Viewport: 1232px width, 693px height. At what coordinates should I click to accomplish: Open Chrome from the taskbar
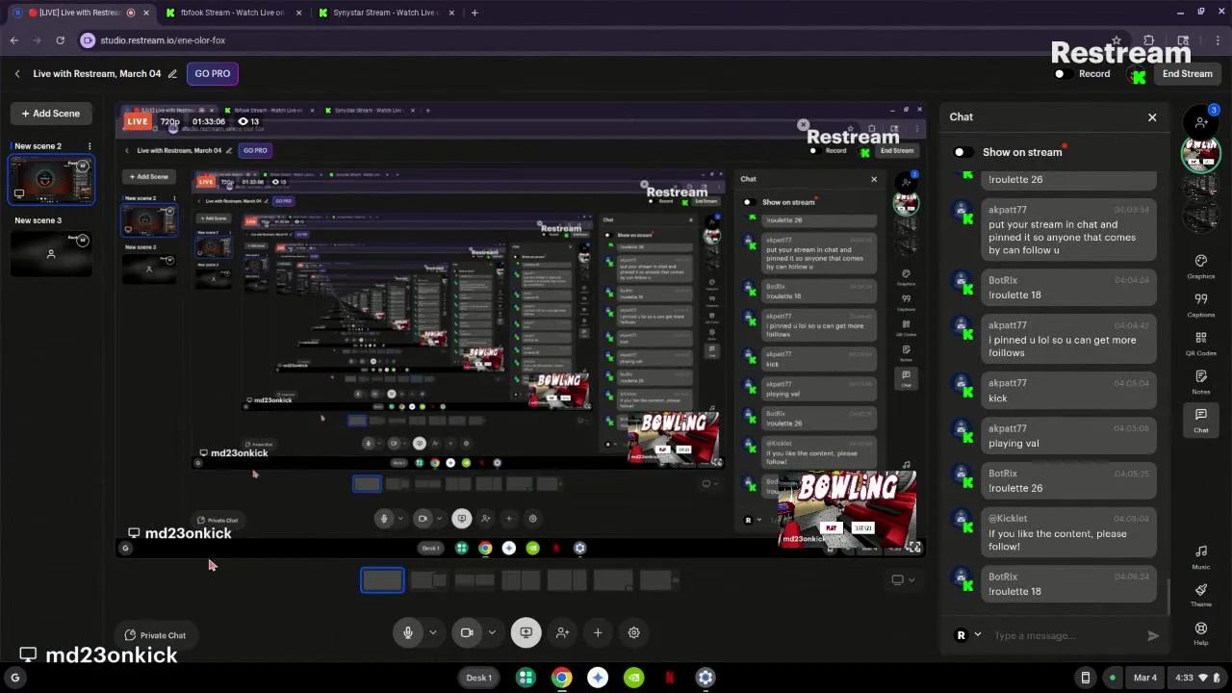[x=561, y=678]
